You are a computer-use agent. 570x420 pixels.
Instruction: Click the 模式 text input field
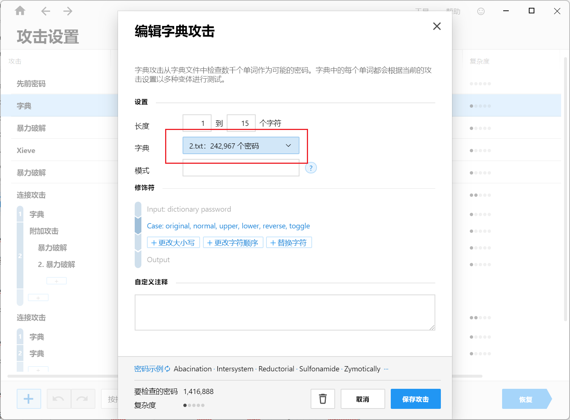[x=240, y=168]
